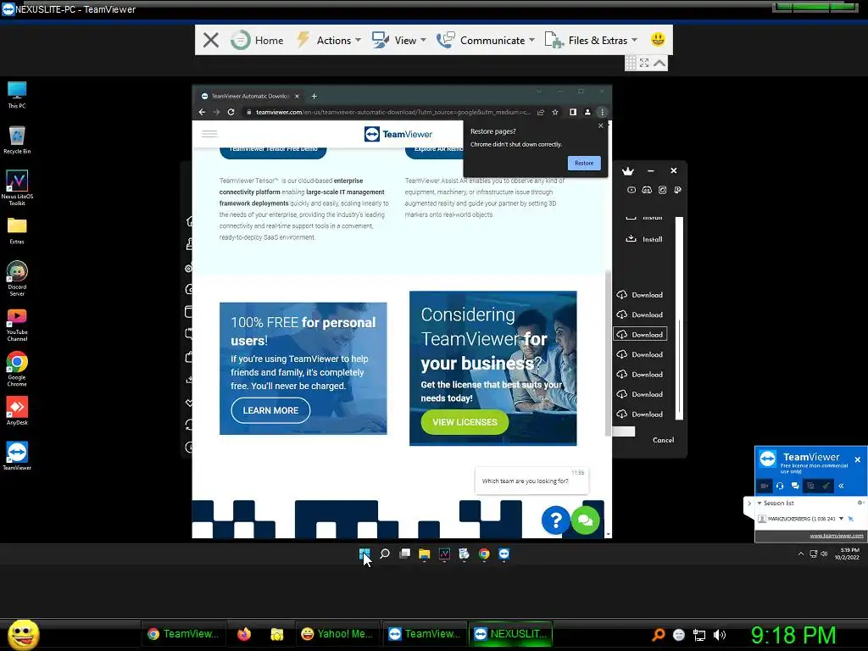Open chat in TeamViewer session panel
868x651 pixels.
tap(795, 486)
